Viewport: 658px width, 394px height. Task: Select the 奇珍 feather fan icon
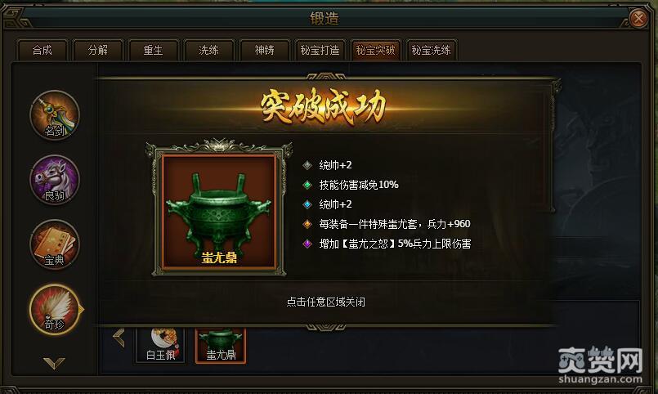pyautogui.click(x=55, y=310)
